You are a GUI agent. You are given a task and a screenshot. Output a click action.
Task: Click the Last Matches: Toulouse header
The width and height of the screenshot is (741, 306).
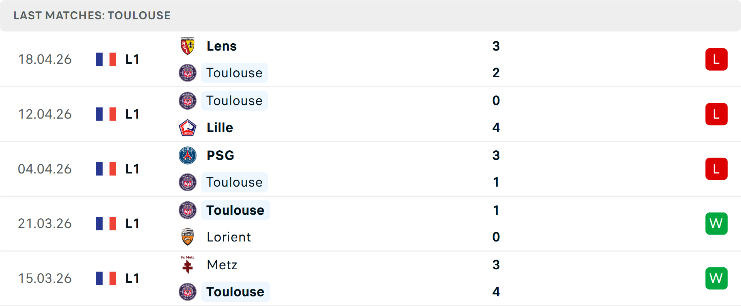92,15
